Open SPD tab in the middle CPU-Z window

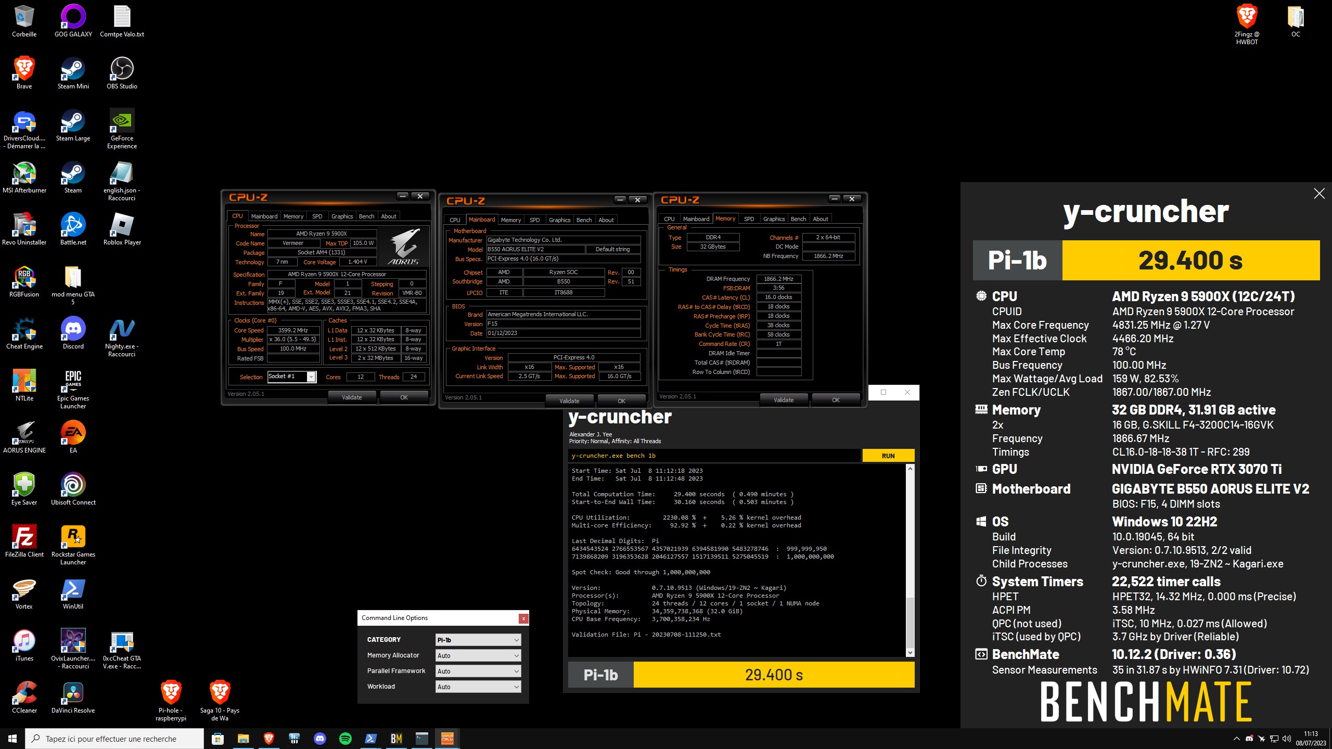pyautogui.click(x=534, y=220)
